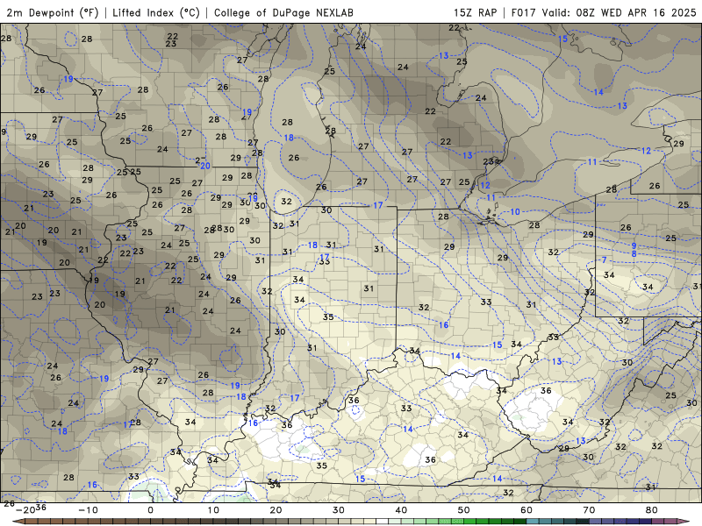Click the "20" label on the color scale

pos(276,510)
